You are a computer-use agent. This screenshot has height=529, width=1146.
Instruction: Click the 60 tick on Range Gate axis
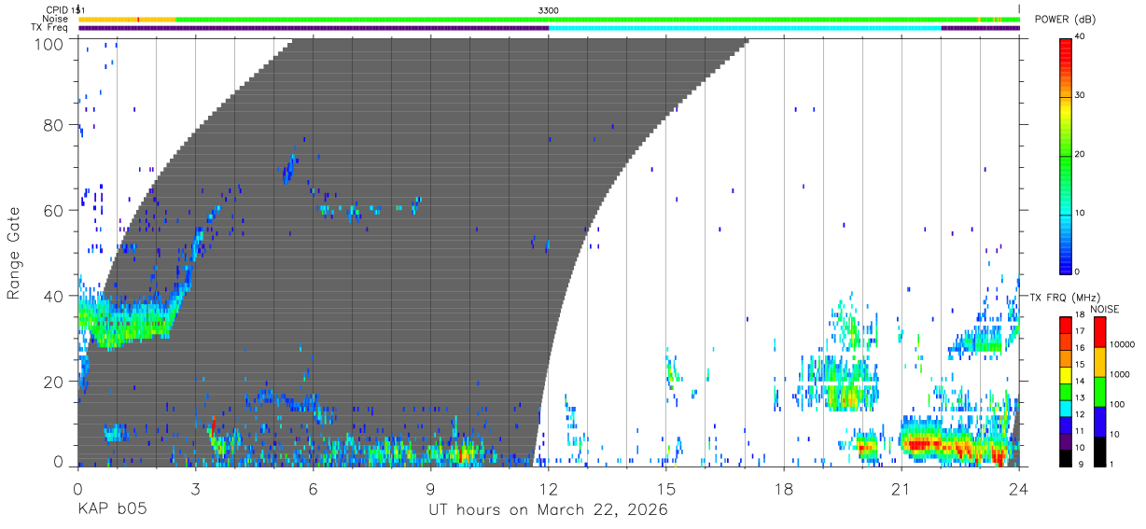(x=55, y=210)
